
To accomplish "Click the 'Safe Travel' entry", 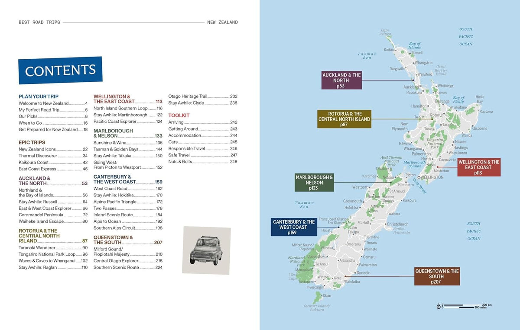I will [x=203, y=155].
